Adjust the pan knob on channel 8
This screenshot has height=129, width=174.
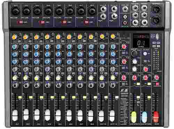point(91,85)
